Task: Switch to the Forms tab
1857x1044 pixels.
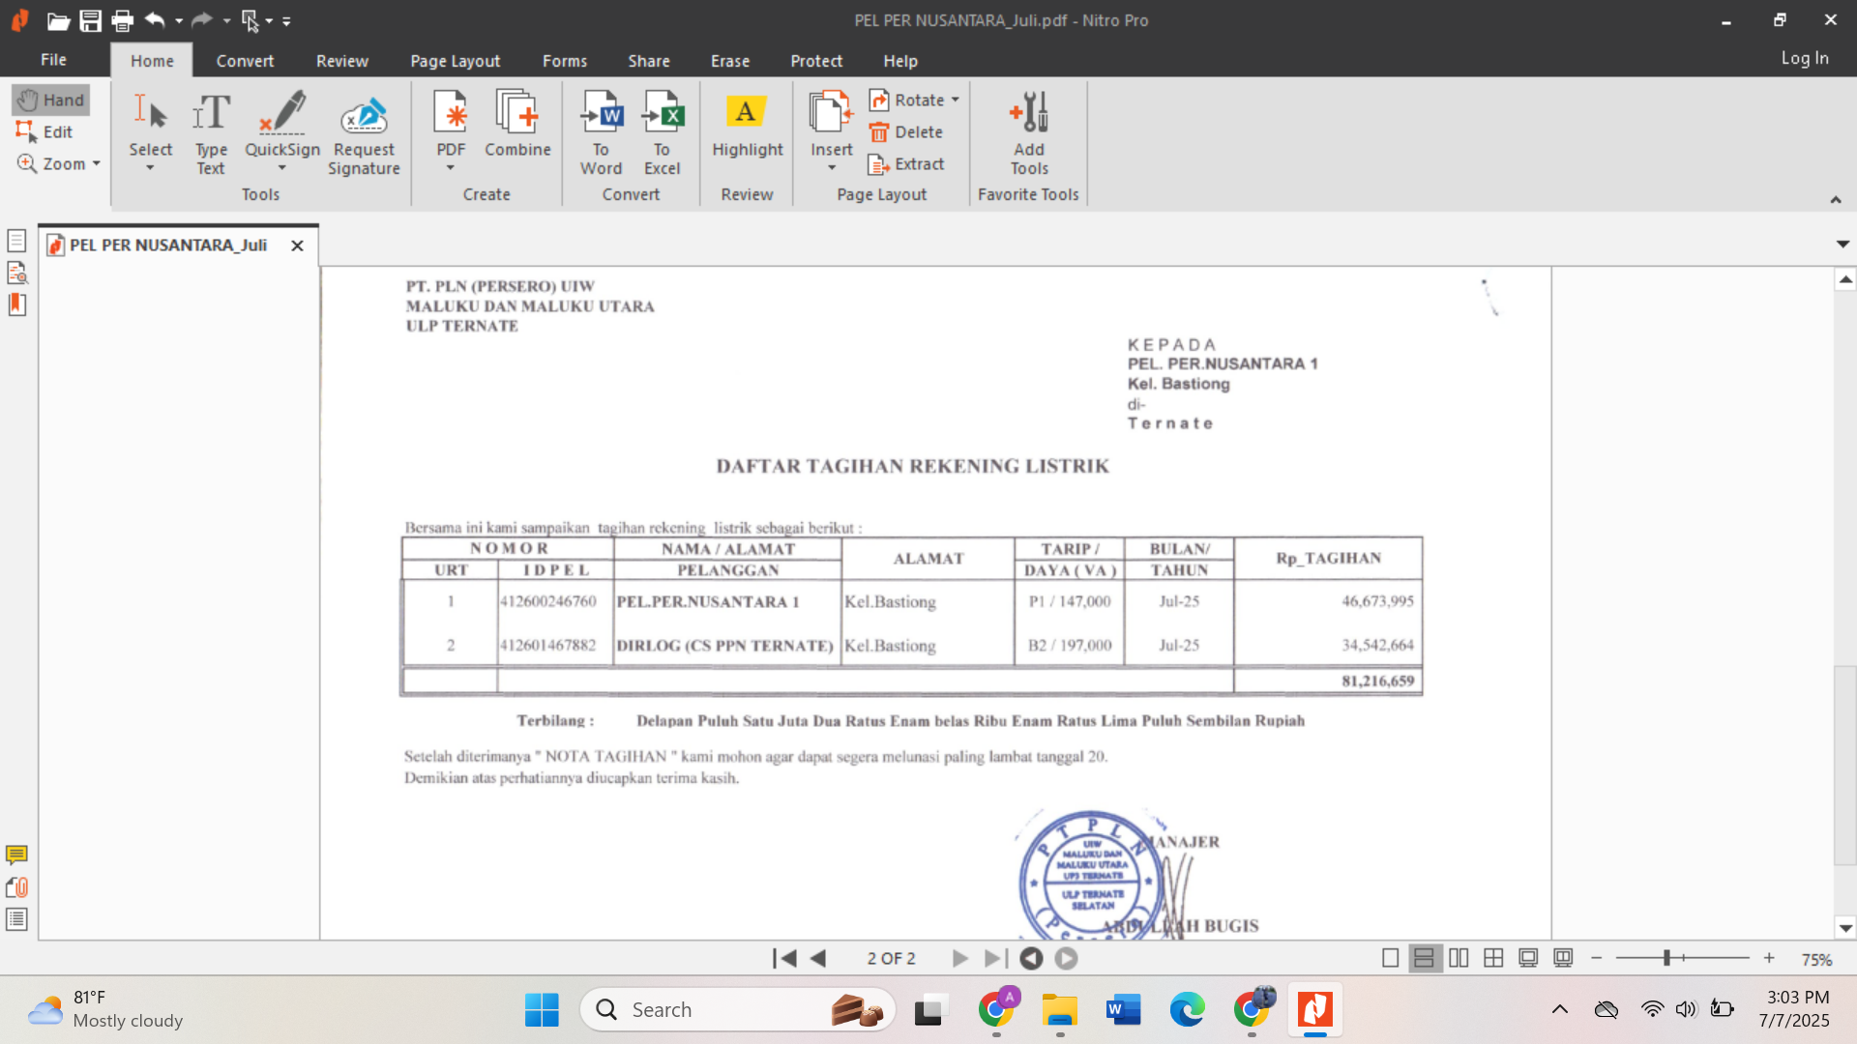Action: [565, 61]
